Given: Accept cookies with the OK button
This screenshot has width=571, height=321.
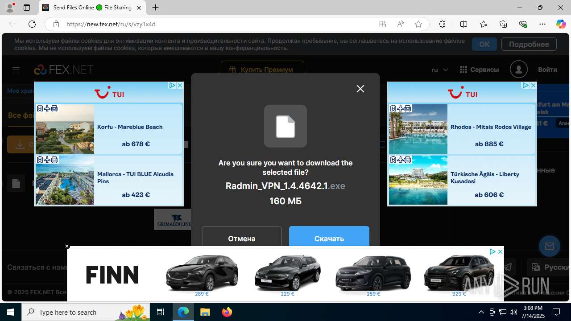Looking at the screenshot, I should [x=484, y=44].
